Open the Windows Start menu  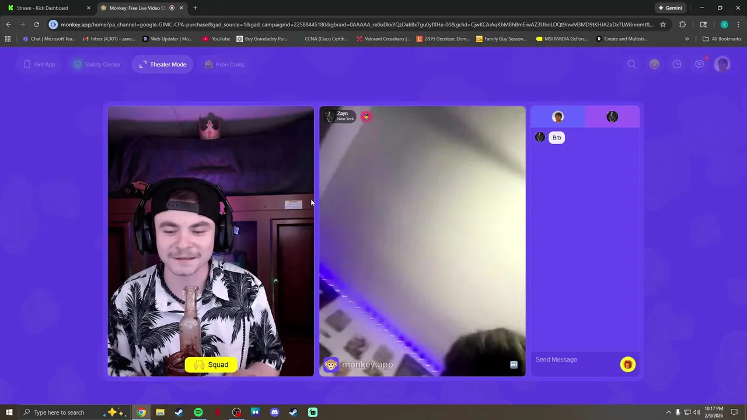coord(9,412)
